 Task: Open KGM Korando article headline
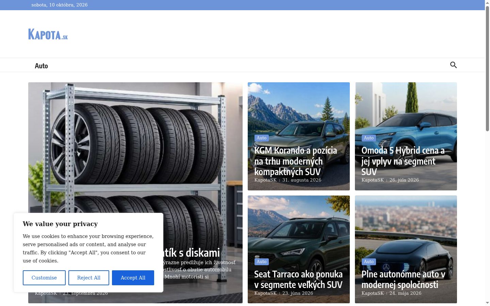coord(296,161)
